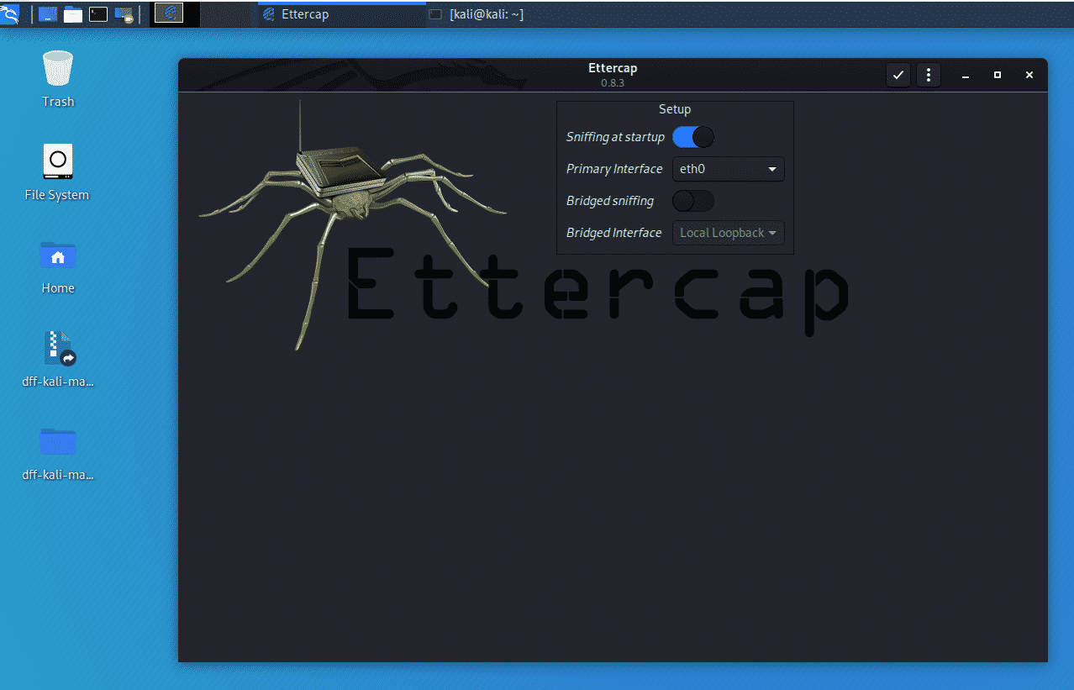Click the accept checkmark button in Ettercap header

[898, 75]
